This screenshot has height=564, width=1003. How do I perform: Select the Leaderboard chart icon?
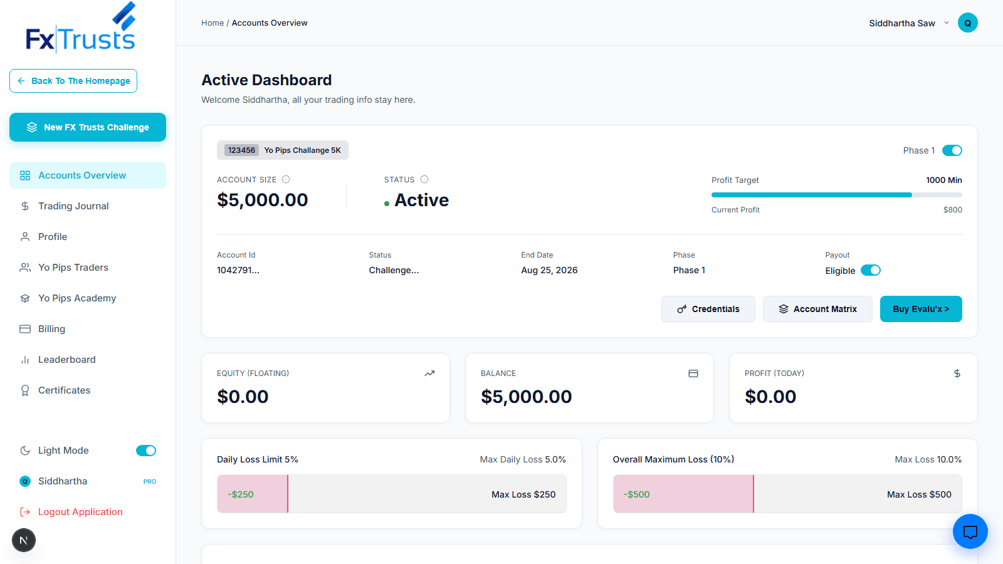pos(25,359)
